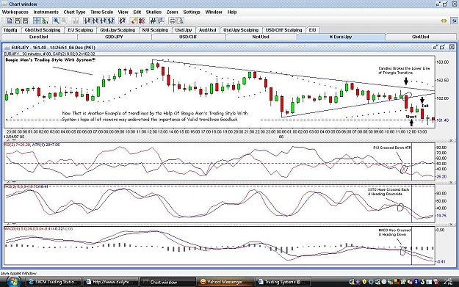Open the Workspaces menu
This screenshot has height=287, width=459.
point(15,12)
